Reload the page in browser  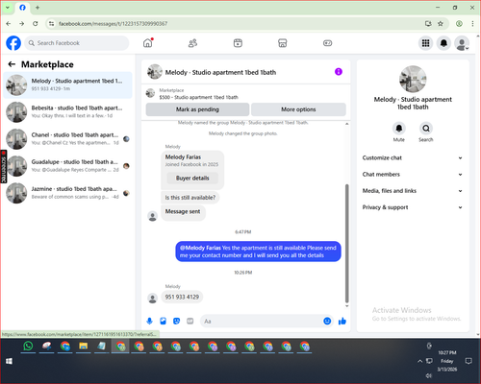tap(36, 23)
